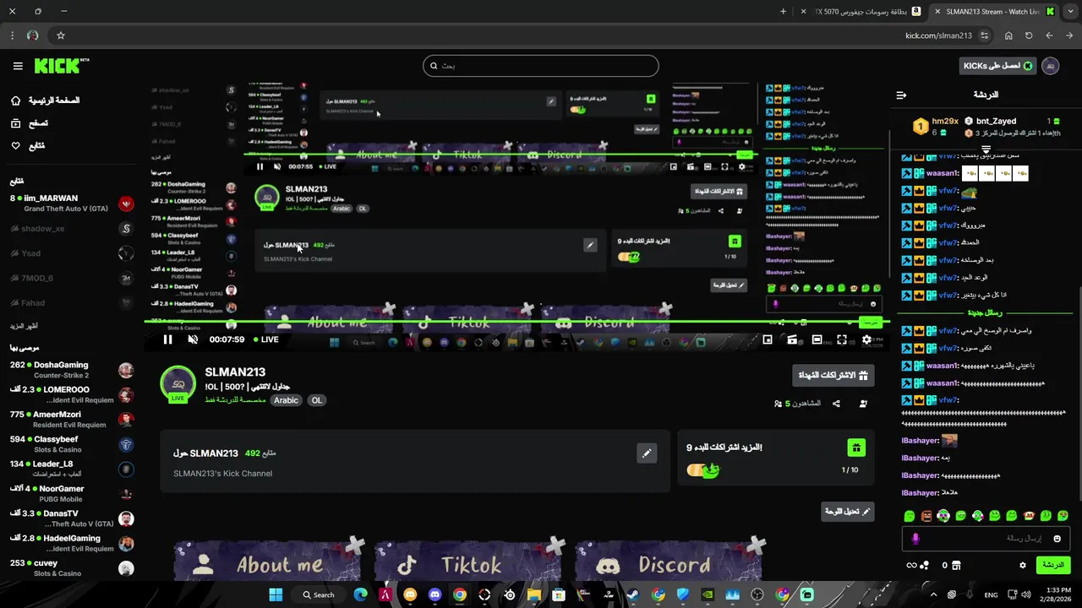Open Discord from the taskbar
The width and height of the screenshot is (1082, 608).
click(434, 594)
